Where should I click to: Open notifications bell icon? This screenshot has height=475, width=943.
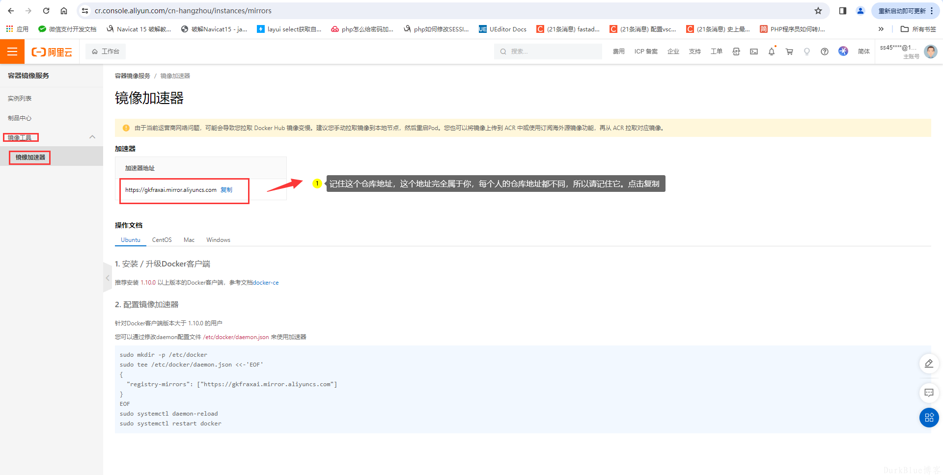pyautogui.click(x=772, y=52)
